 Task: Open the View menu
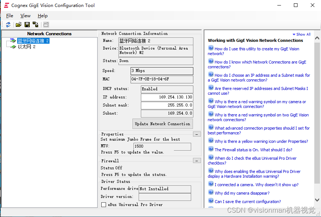25,16
